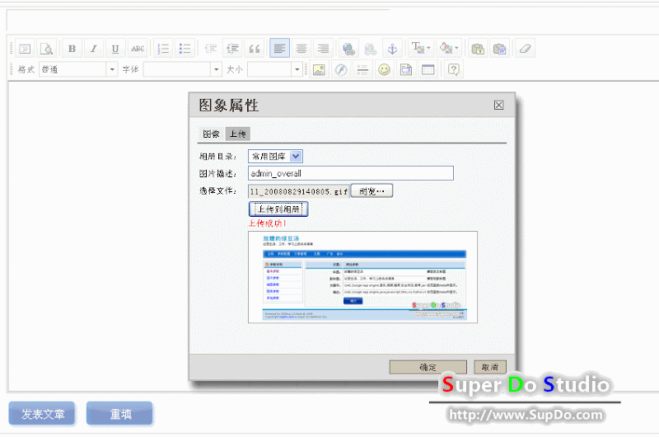The height and width of the screenshot is (437, 659).
Task: Switch to the 图像 tab
Action: 211,134
